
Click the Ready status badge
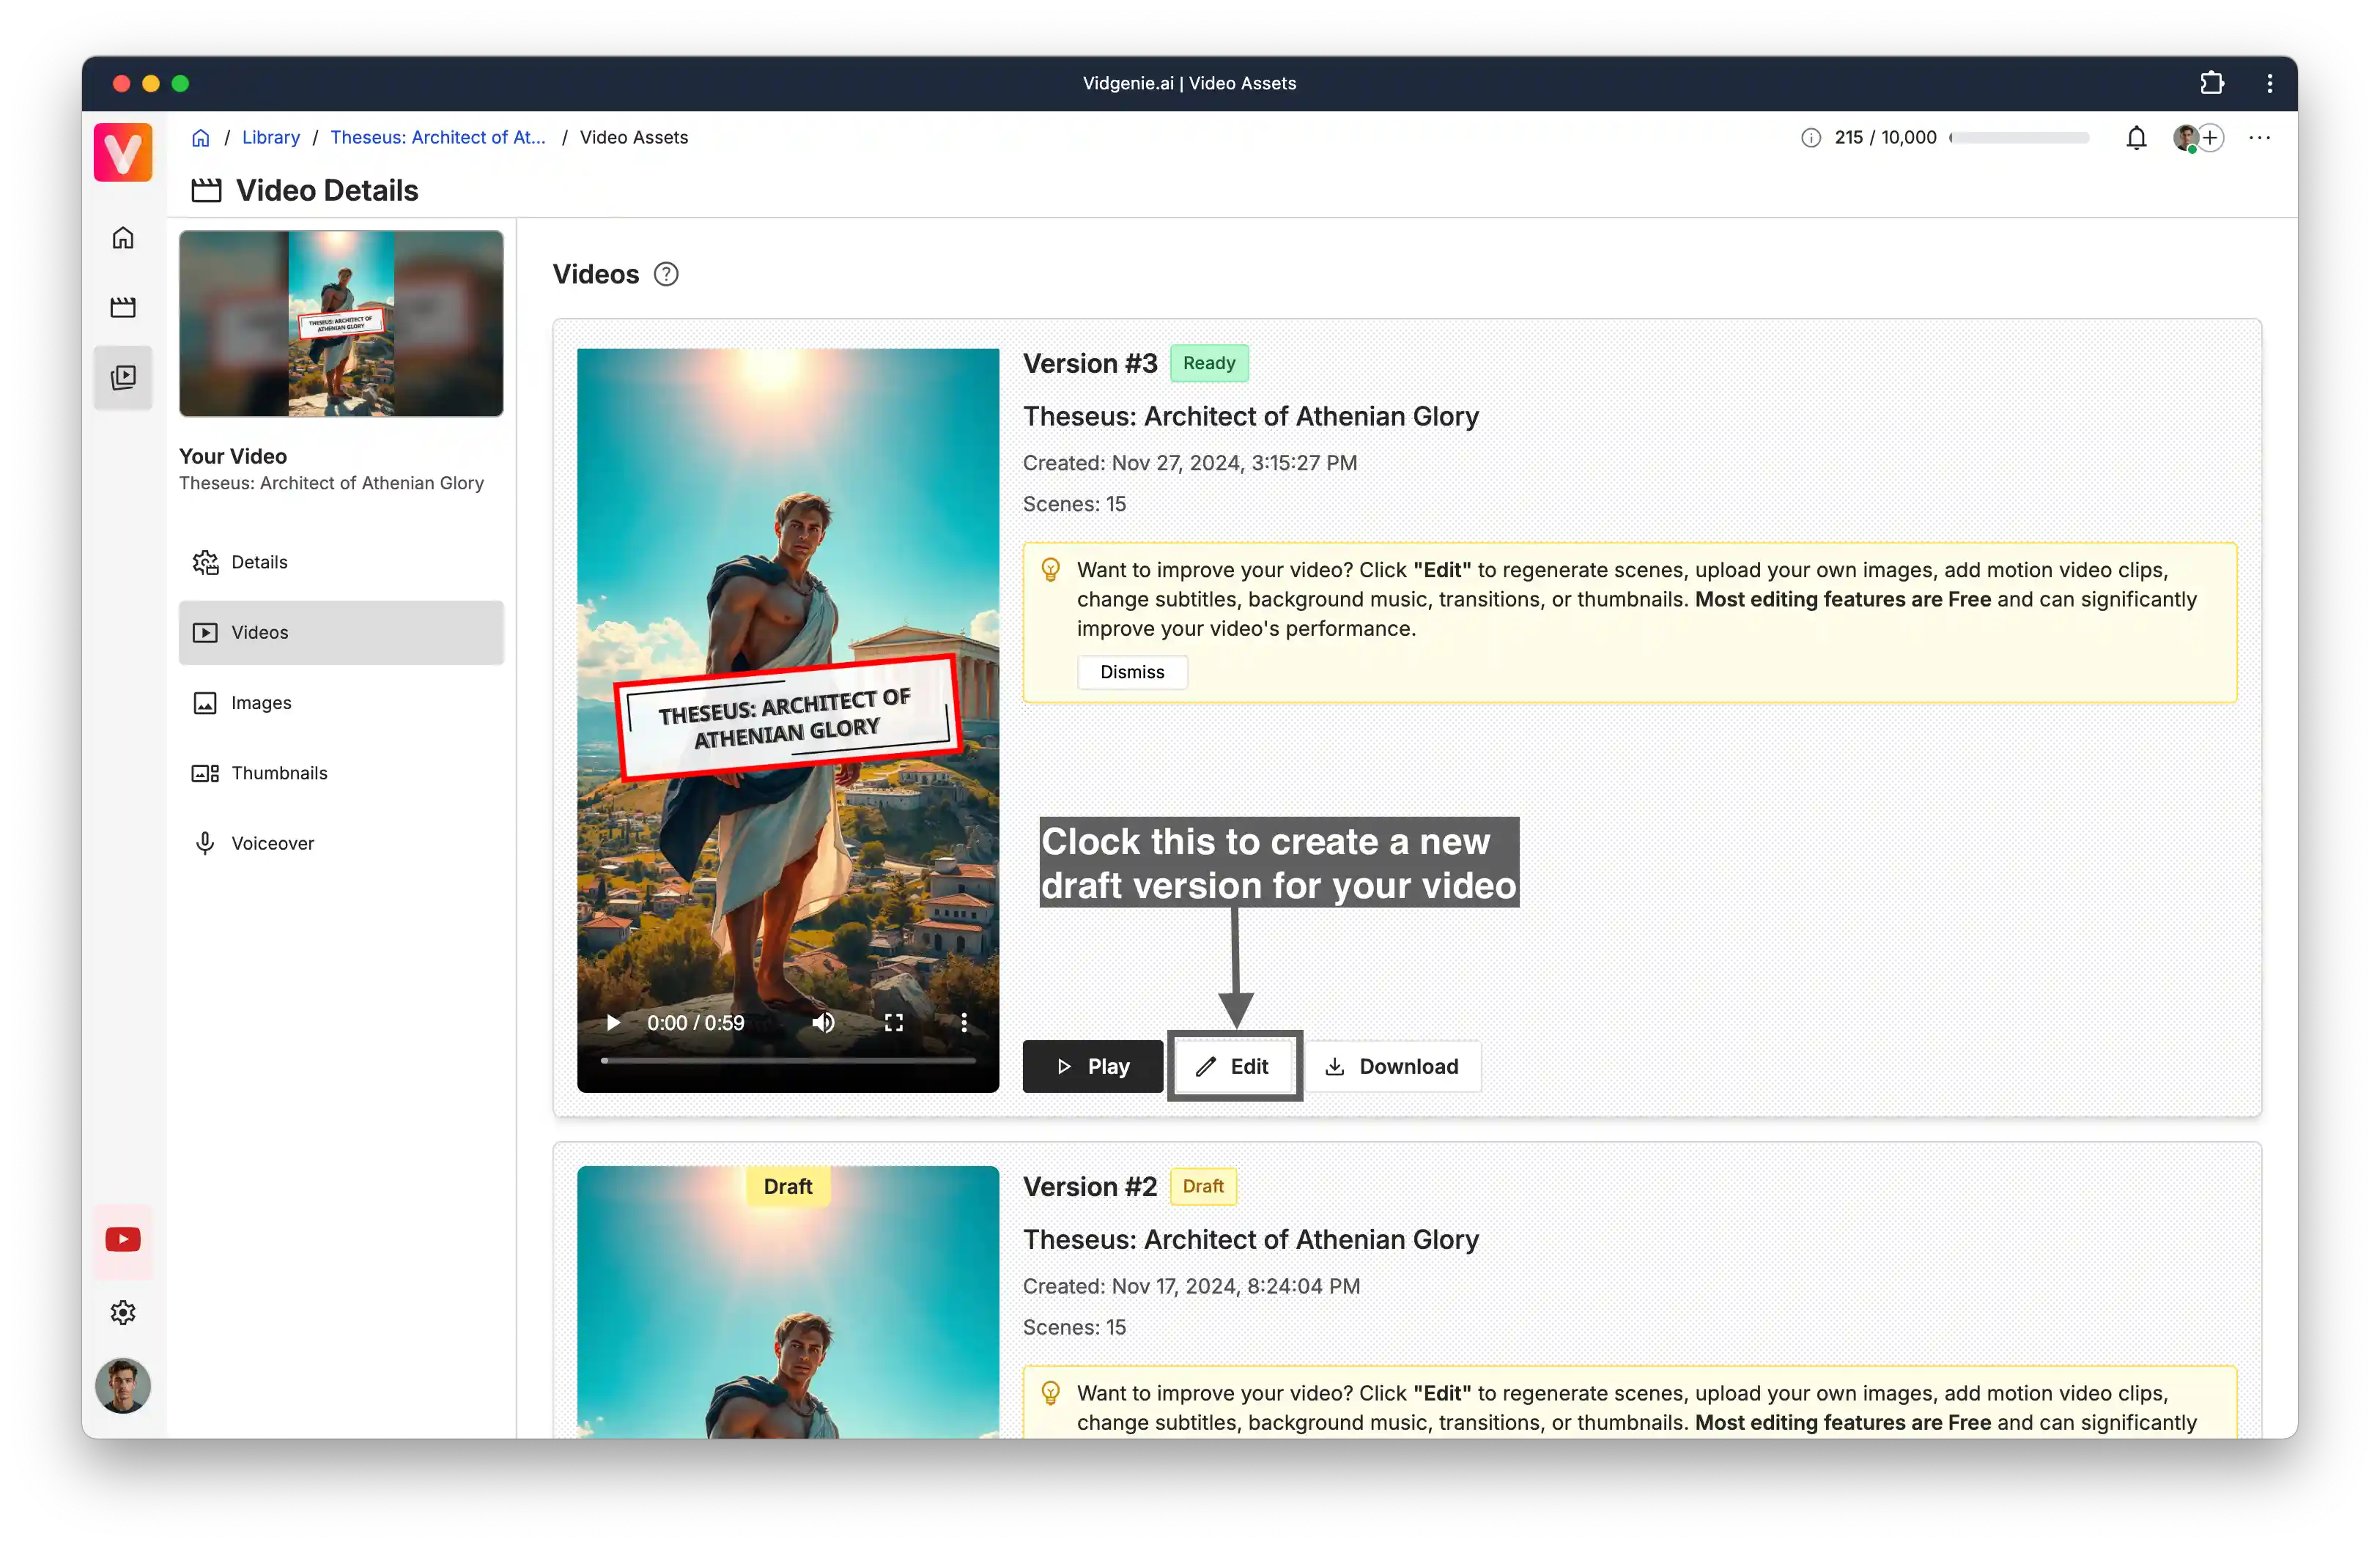pyautogui.click(x=1209, y=363)
